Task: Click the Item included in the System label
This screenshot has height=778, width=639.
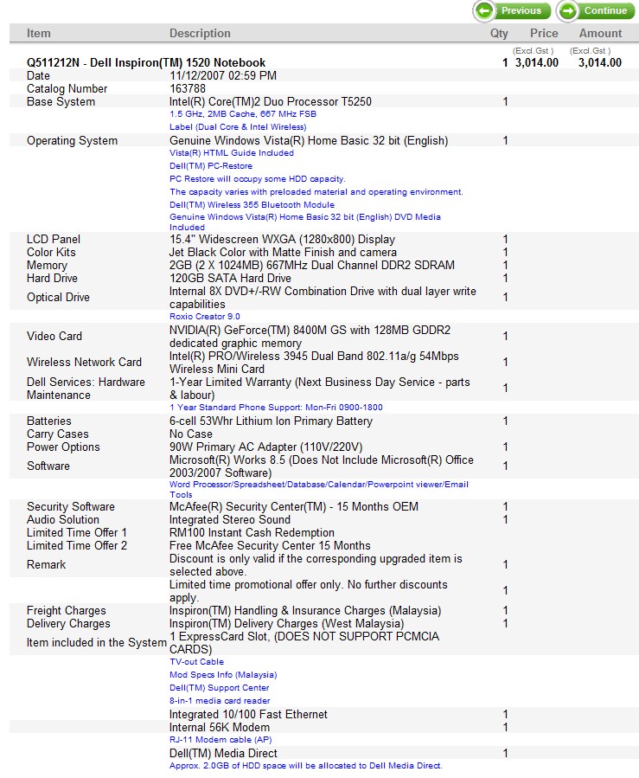Action: [97, 642]
